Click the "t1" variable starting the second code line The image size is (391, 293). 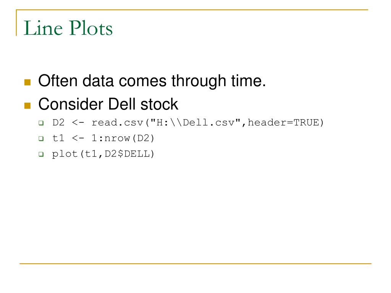pos(58,138)
